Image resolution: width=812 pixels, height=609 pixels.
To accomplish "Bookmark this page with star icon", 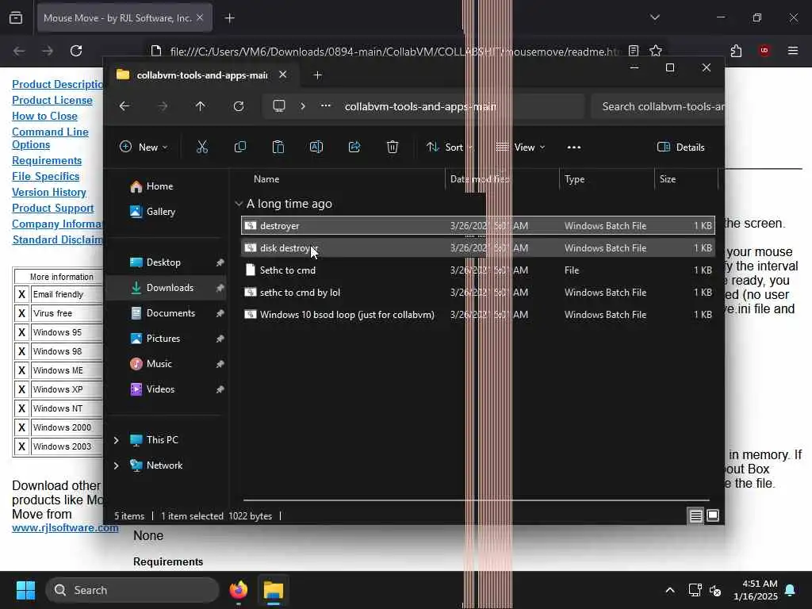I will [x=656, y=51].
